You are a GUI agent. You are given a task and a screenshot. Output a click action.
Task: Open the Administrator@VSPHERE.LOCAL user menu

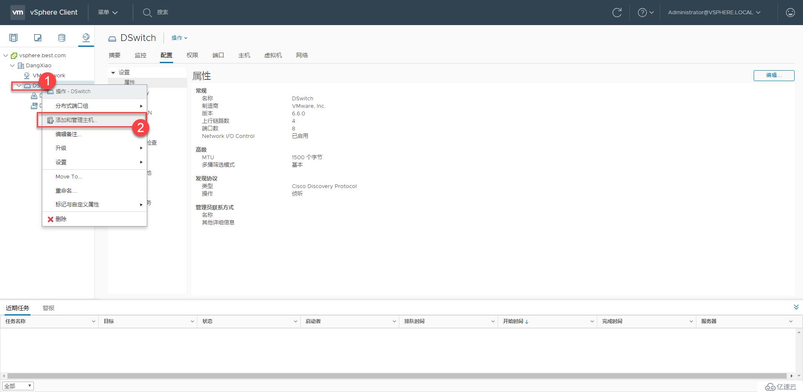point(714,13)
